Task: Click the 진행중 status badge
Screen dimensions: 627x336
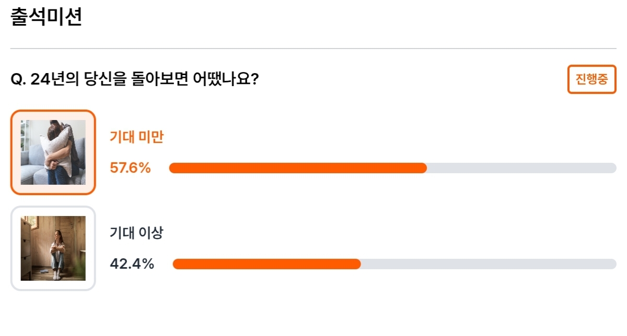Action: (592, 79)
